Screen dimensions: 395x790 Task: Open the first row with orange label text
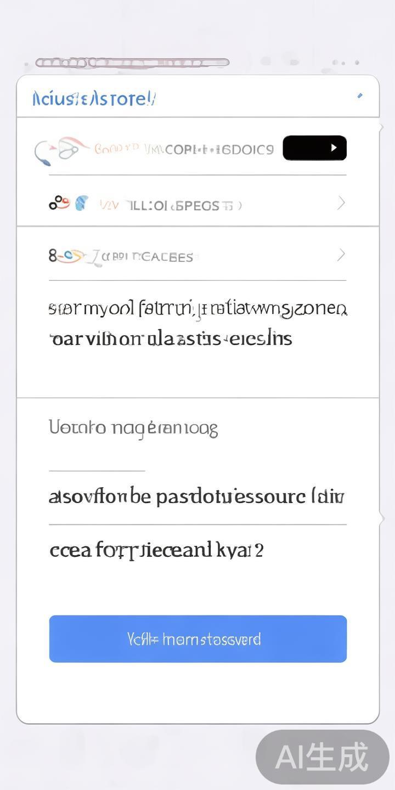[184, 149]
